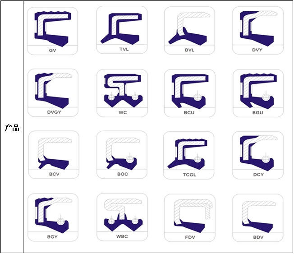Screen dimensions: 294x254
Task: Choose the BOC seal profile icon
Action: coord(122,155)
